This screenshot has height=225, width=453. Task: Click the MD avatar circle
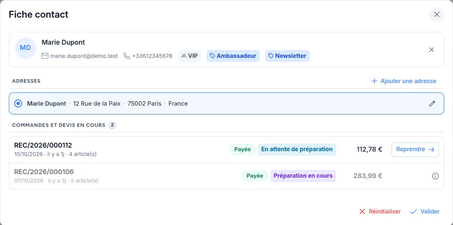[x=25, y=48]
